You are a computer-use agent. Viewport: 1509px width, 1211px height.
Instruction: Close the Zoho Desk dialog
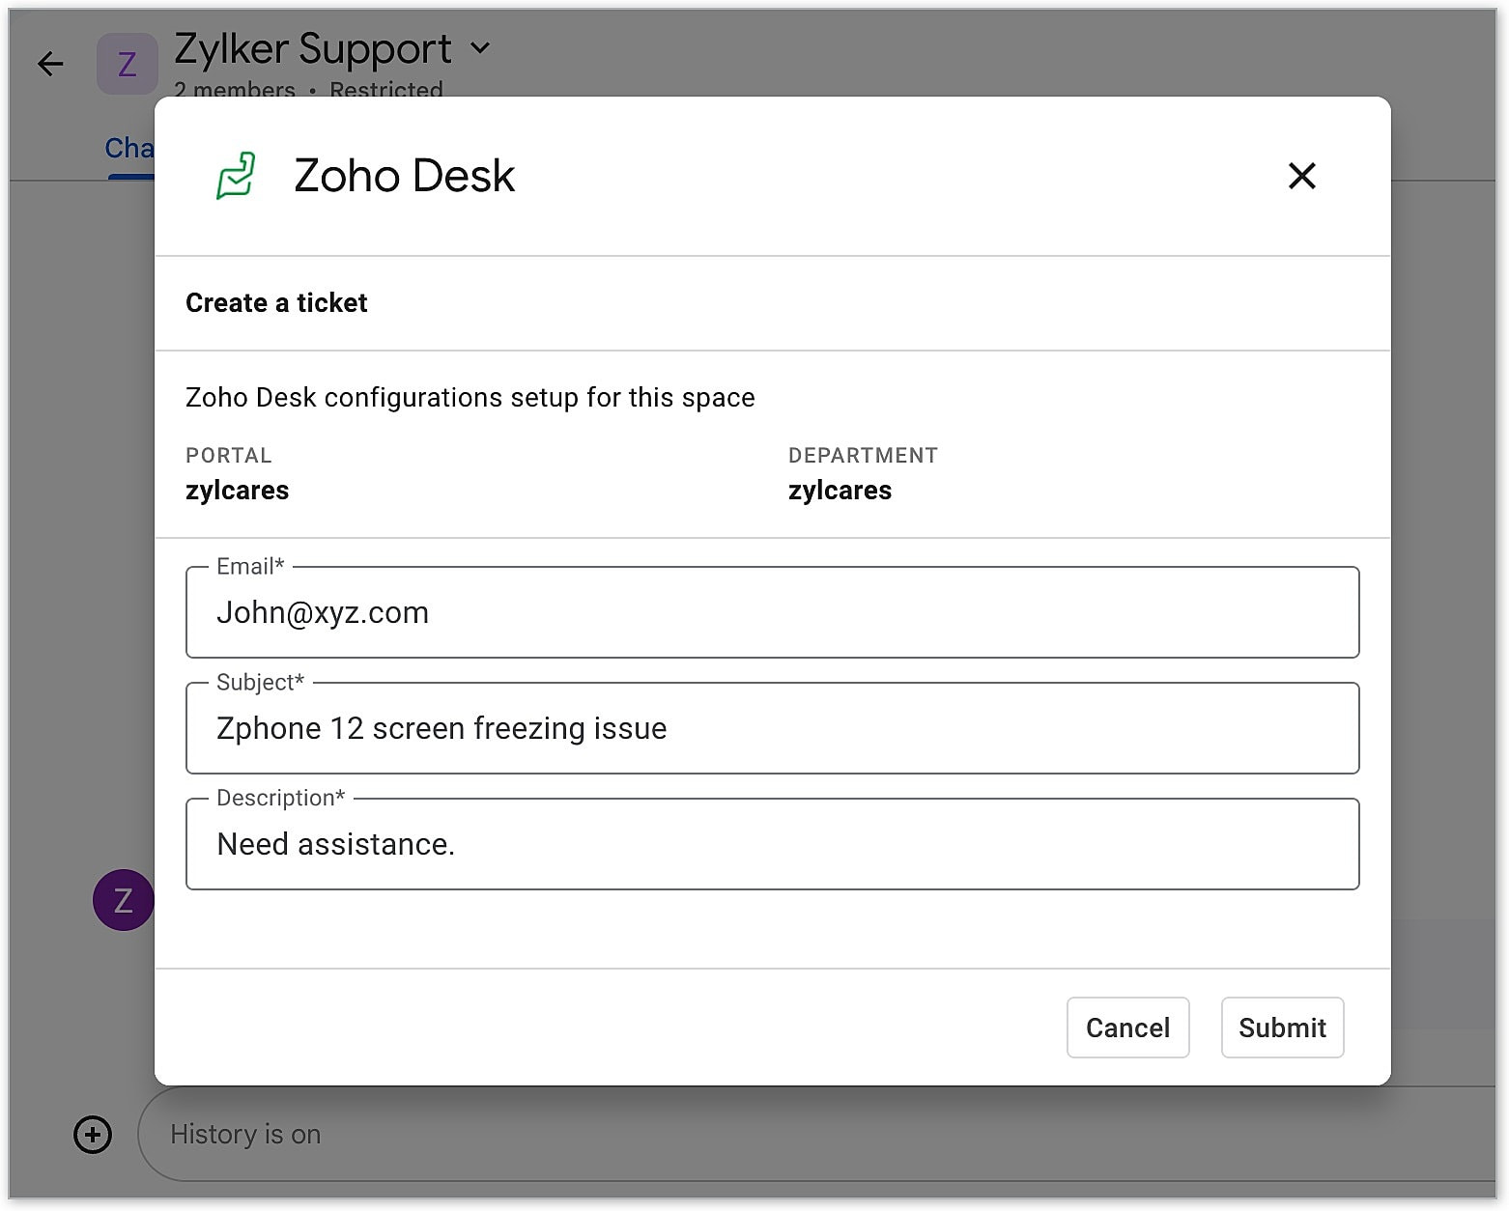point(1301,176)
